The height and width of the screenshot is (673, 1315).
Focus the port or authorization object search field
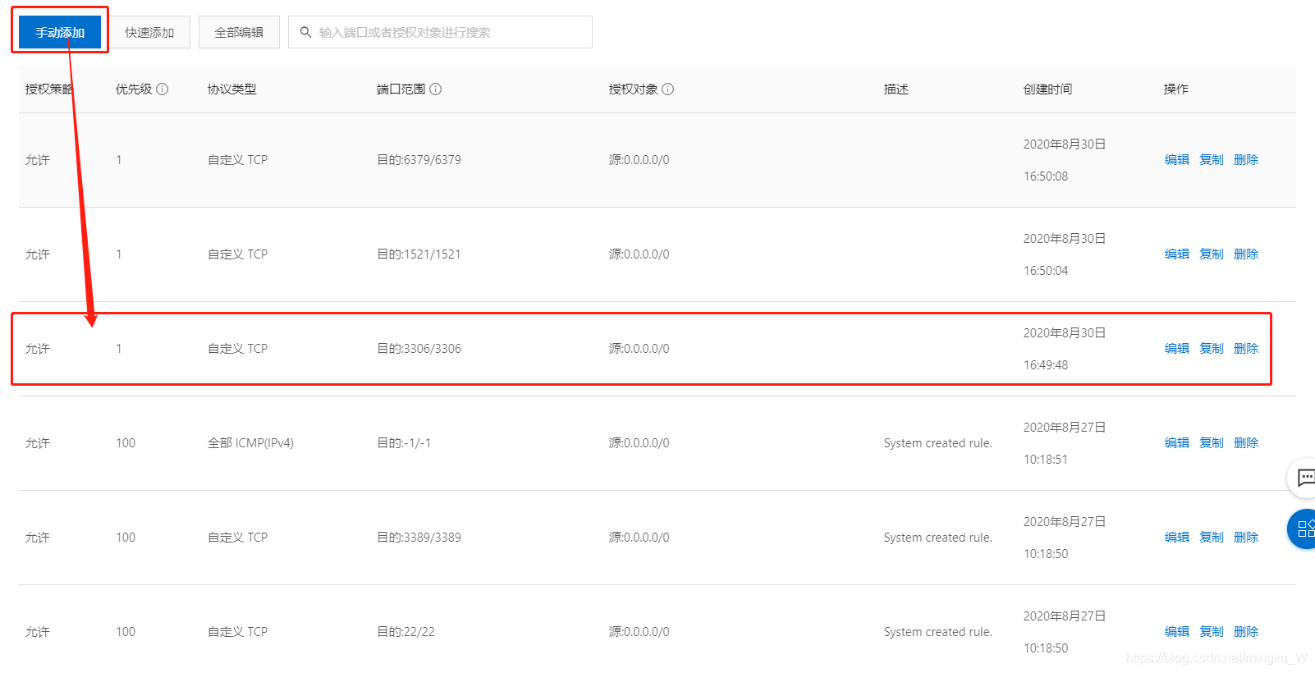click(440, 32)
